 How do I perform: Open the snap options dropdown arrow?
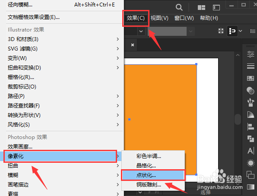[x=240, y=31]
